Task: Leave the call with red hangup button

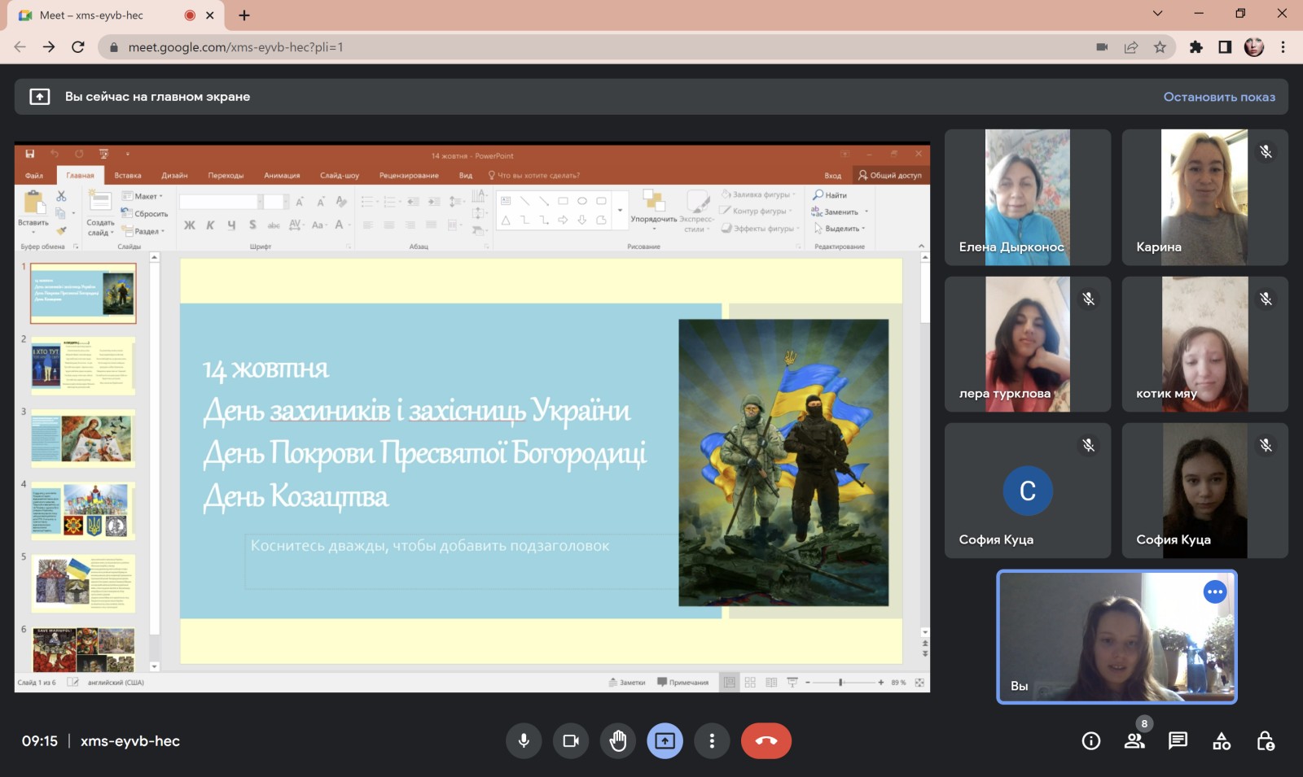Action: [x=766, y=740]
